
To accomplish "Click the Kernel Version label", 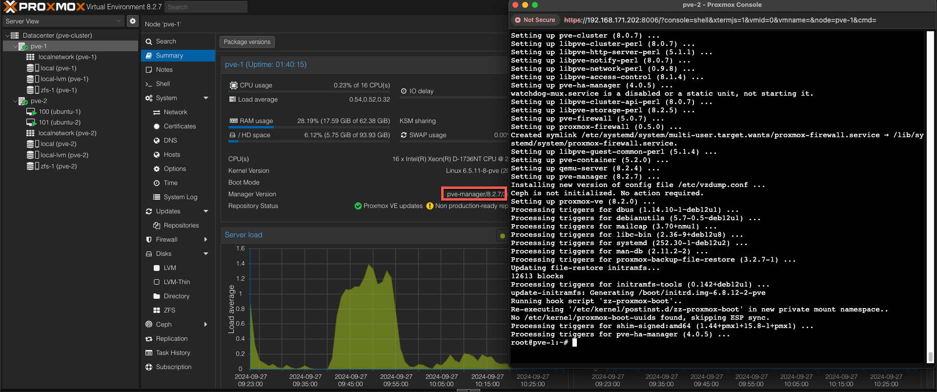I will coord(248,171).
